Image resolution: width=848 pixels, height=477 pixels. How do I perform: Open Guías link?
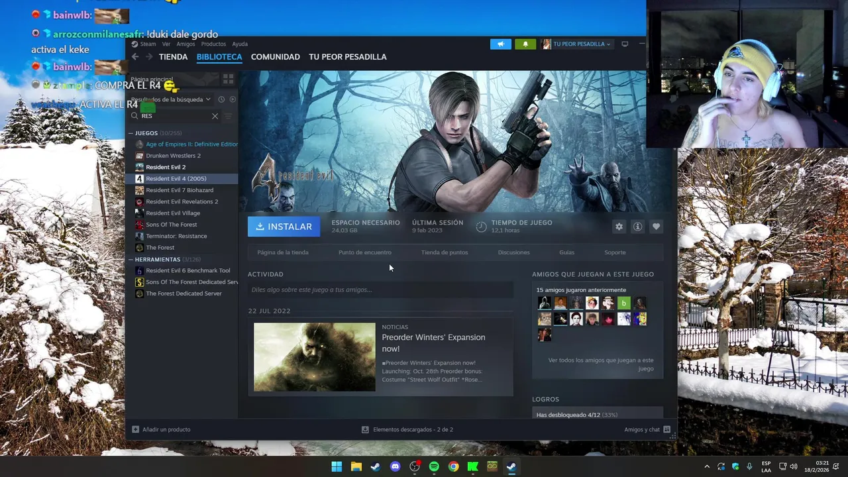click(x=566, y=252)
